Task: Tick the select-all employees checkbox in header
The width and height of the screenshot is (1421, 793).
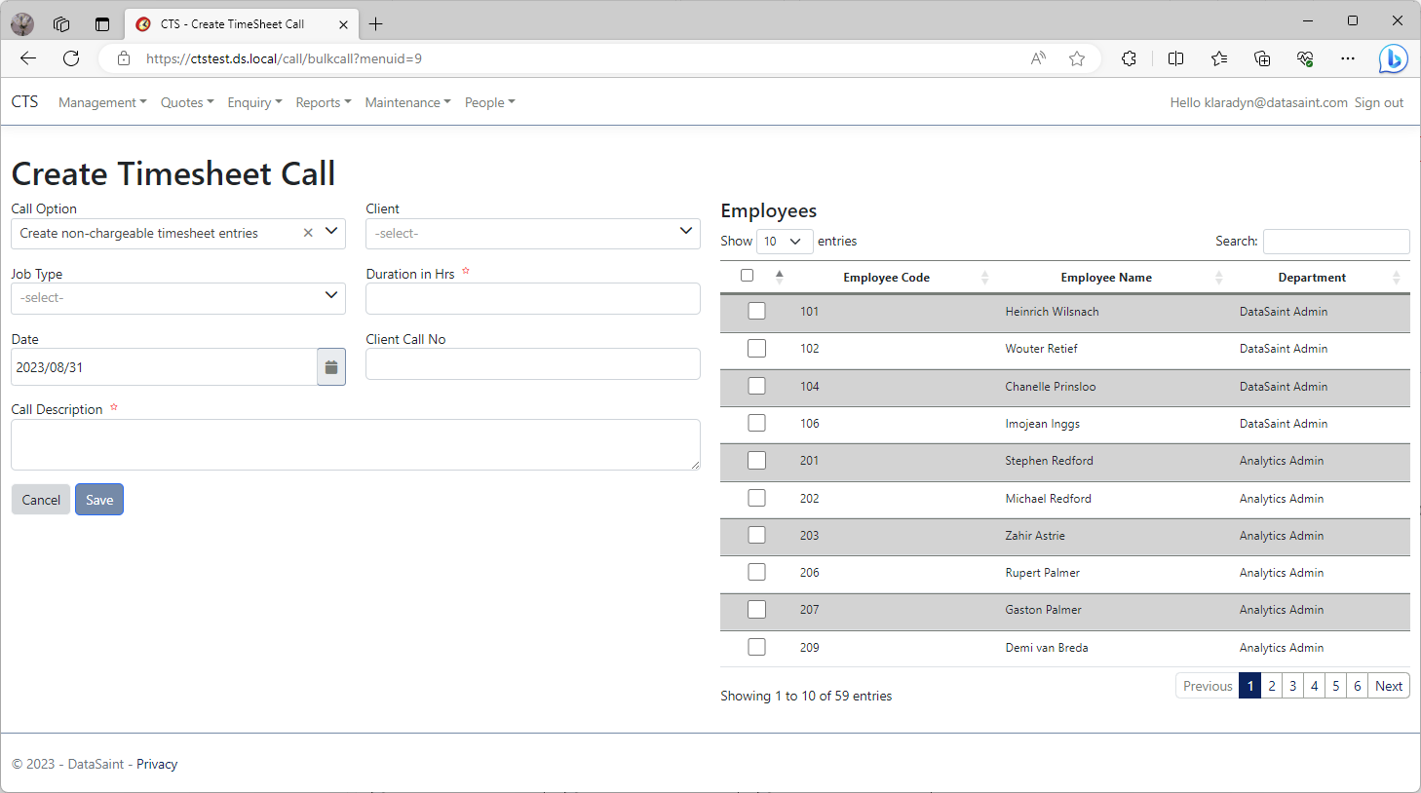Action: click(x=747, y=276)
